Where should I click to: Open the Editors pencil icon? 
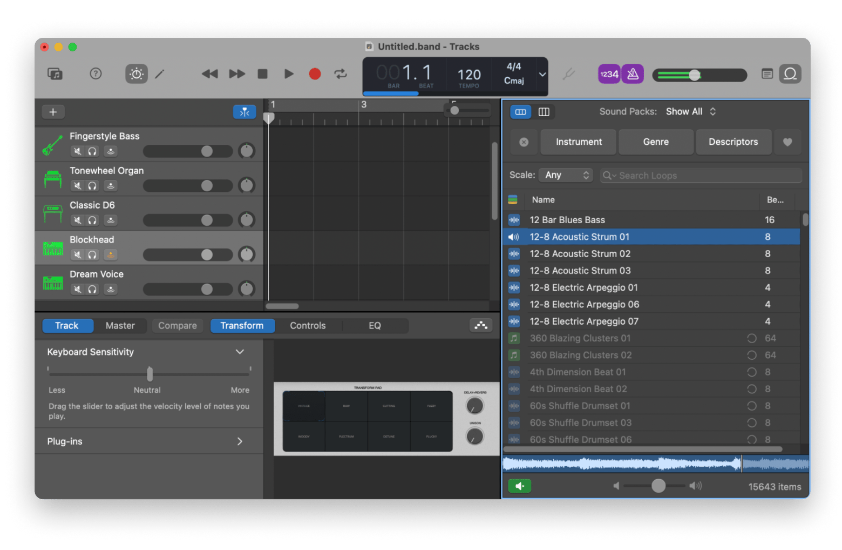(x=160, y=73)
